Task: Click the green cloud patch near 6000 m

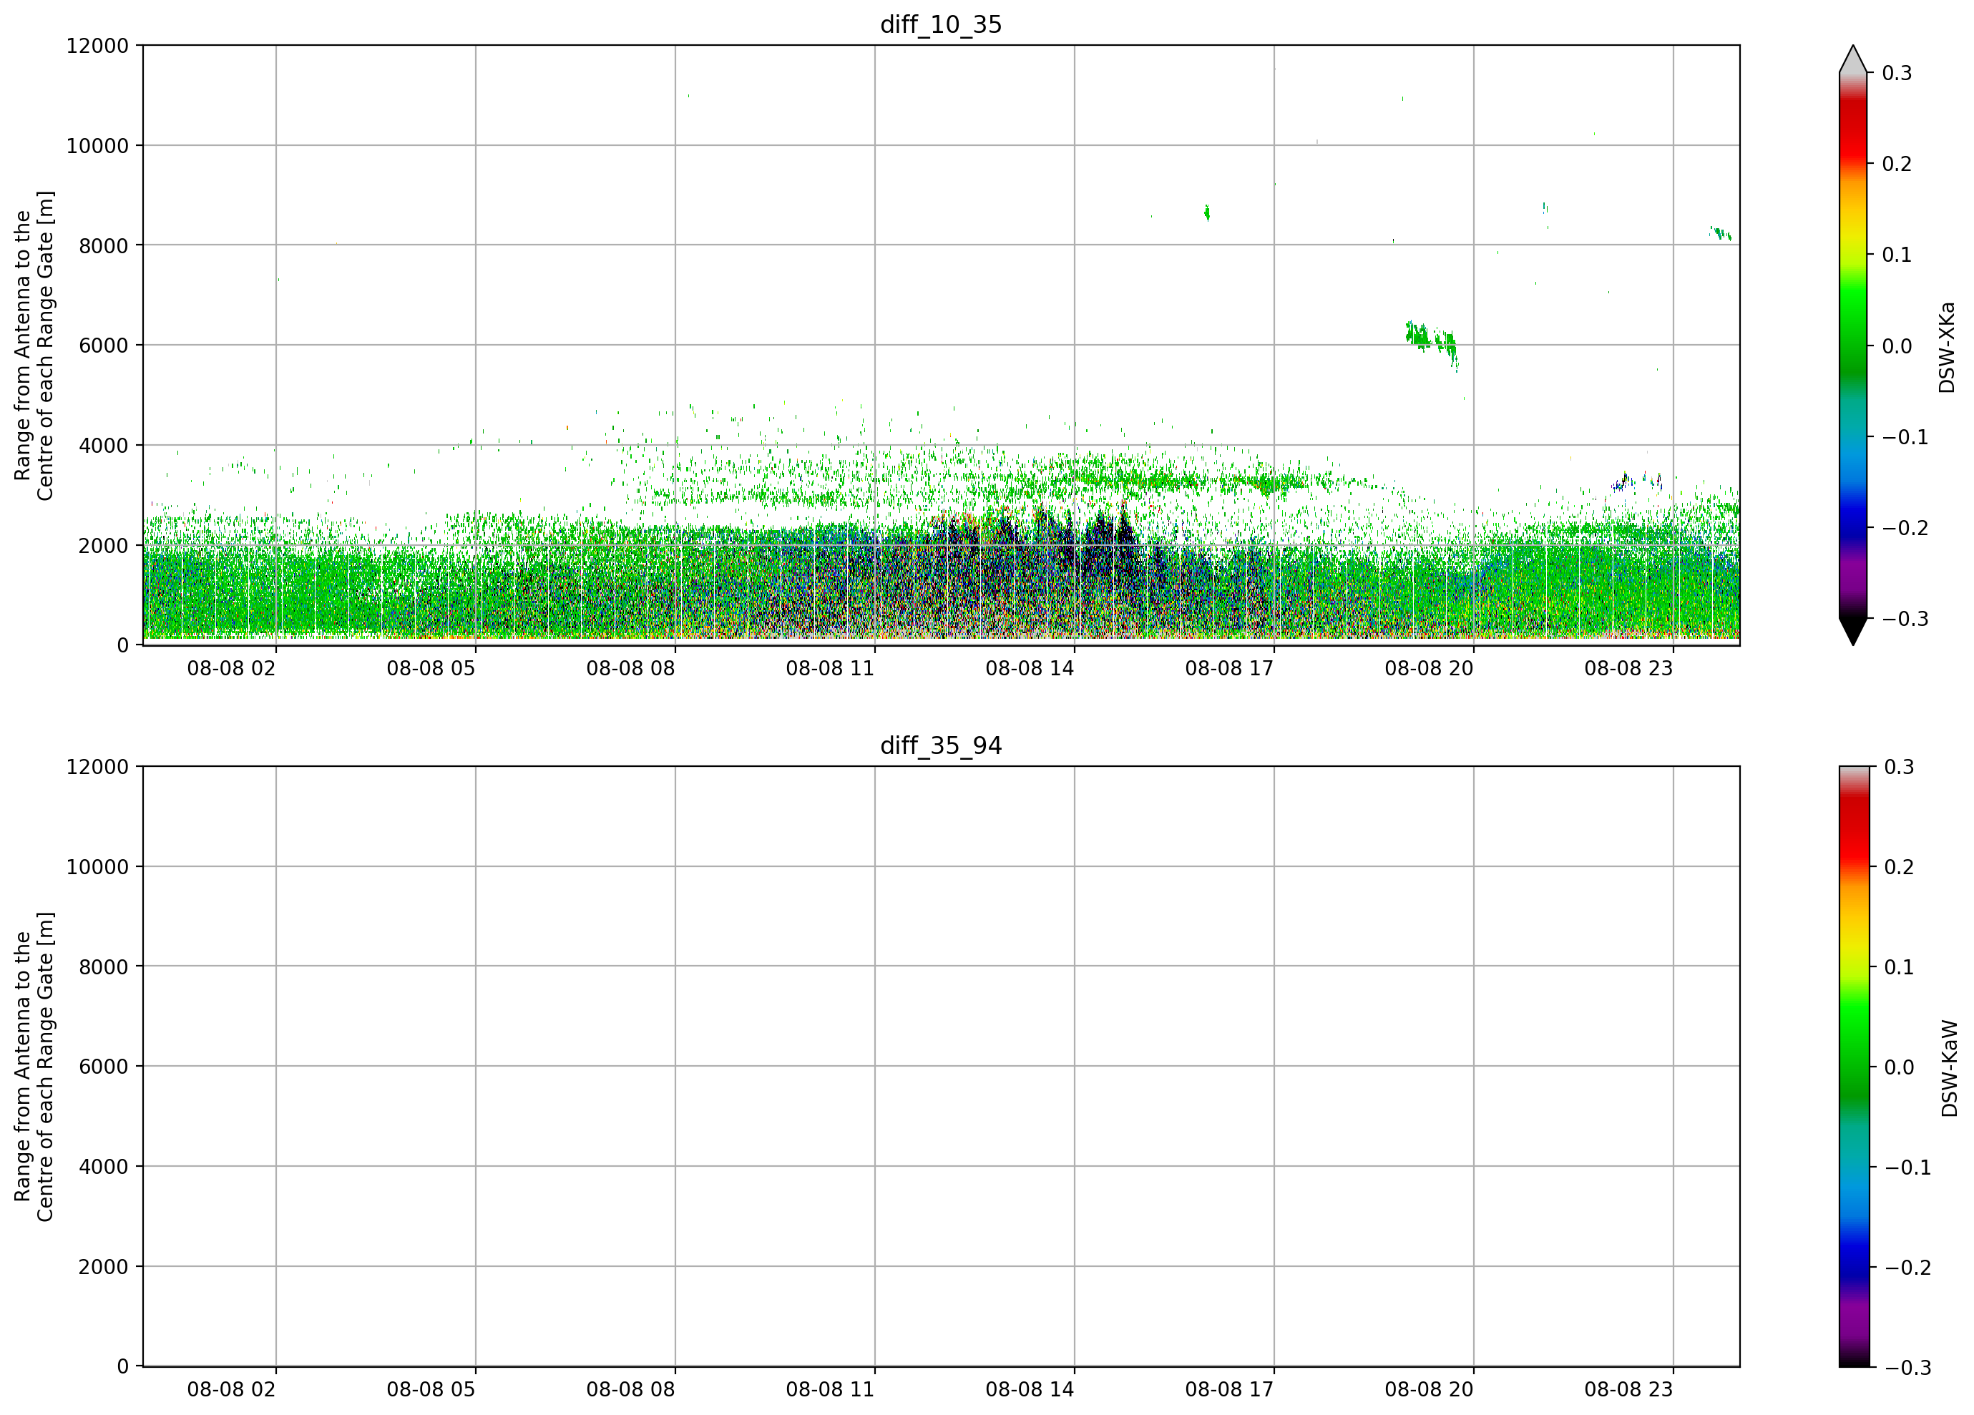Action: (1430, 341)
